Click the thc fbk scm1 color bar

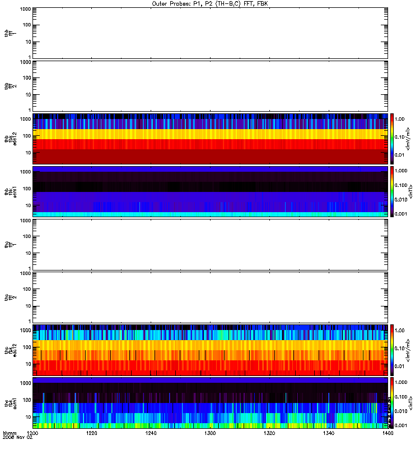coord(392,403)
